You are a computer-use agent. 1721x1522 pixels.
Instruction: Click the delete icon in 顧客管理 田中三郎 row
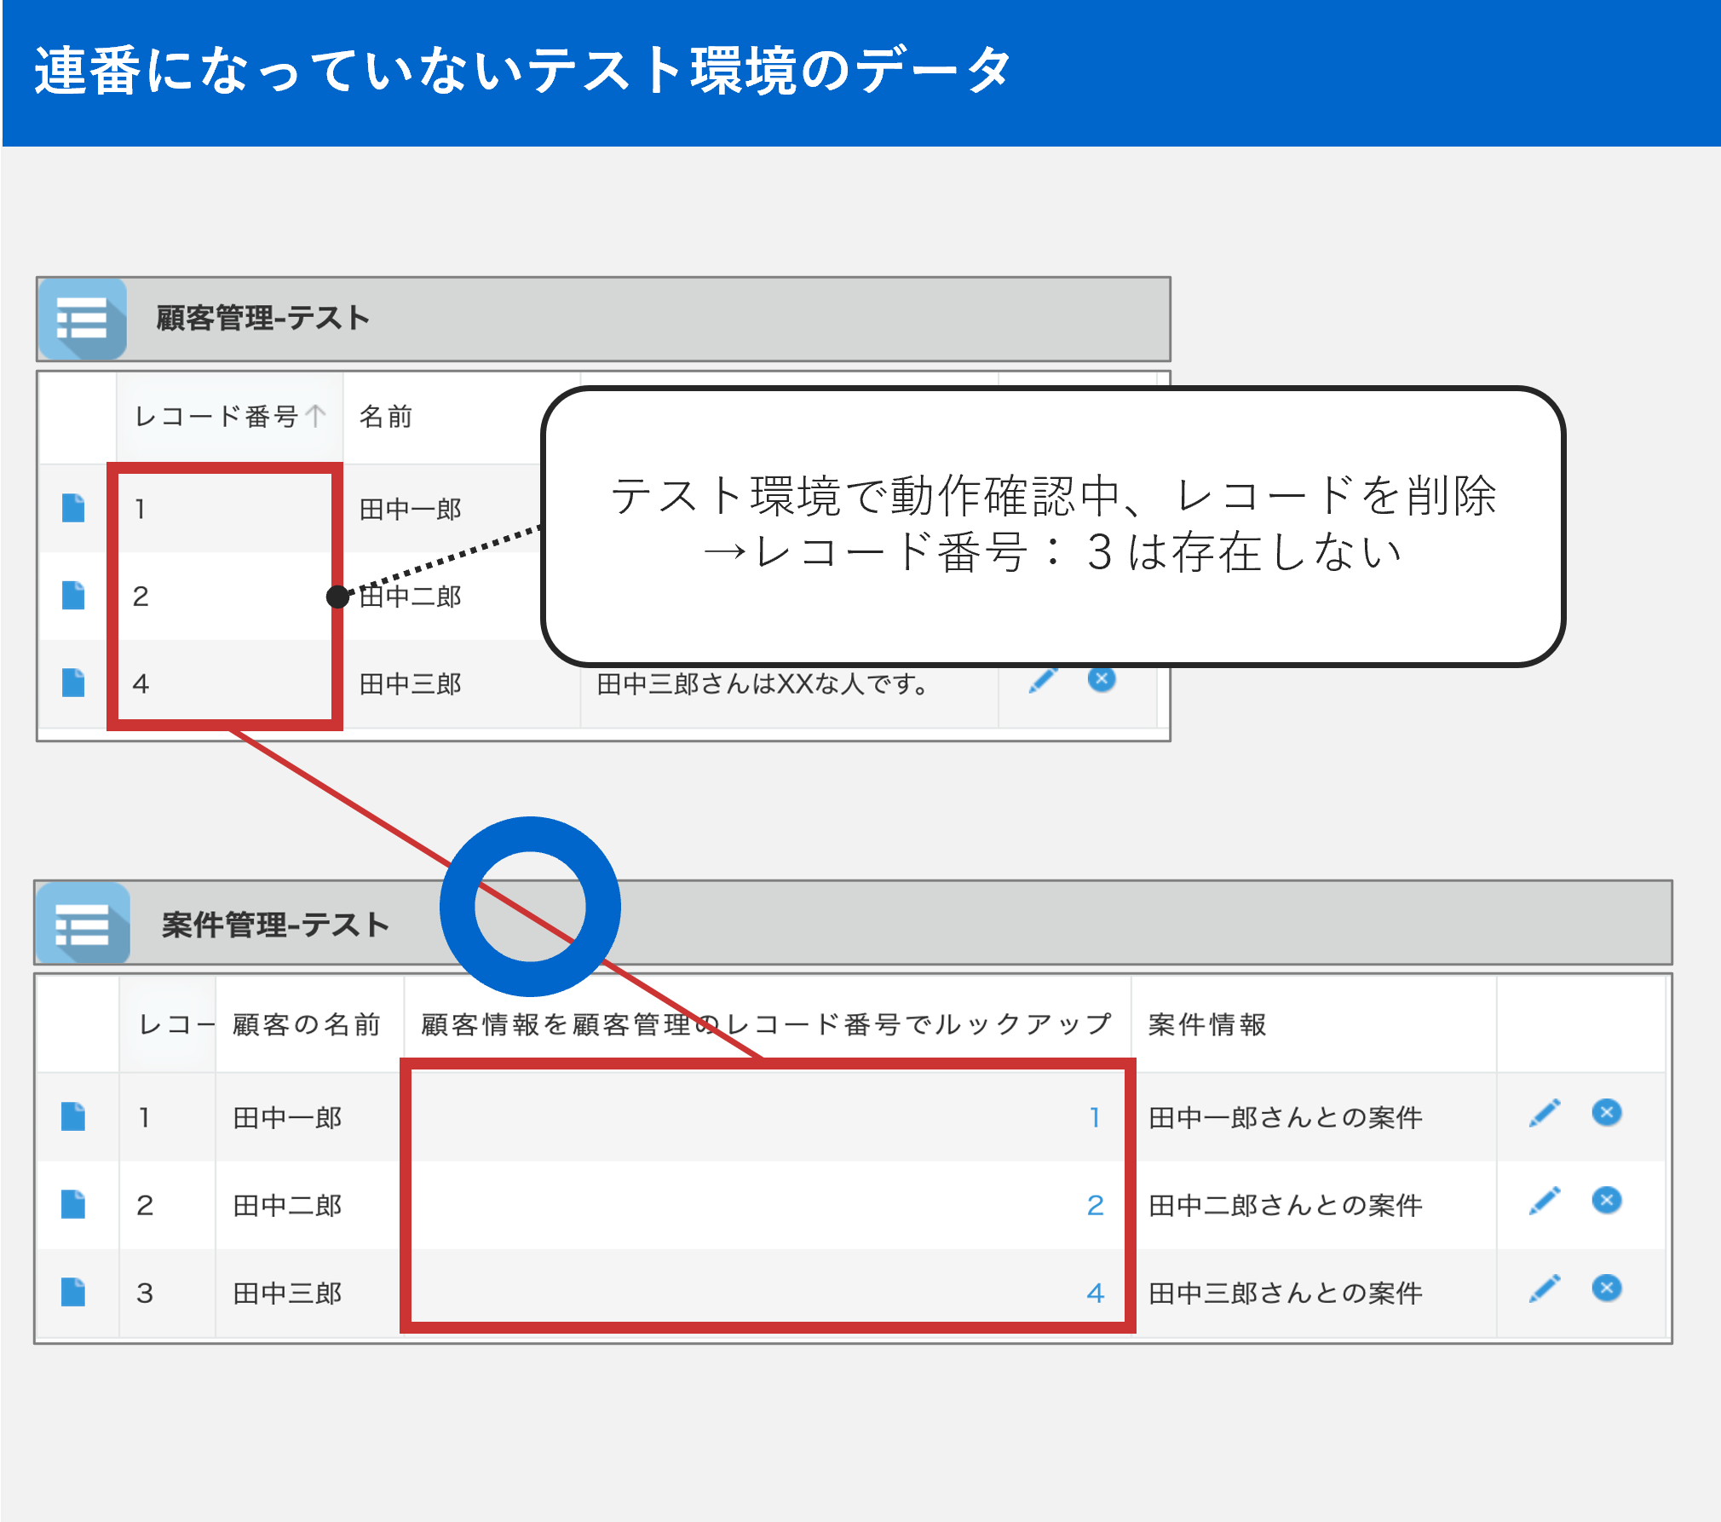click(x=1102, y=679)
